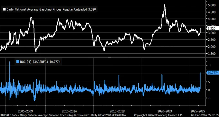
Task: Select the ROC (4) (3AGSREG) legend label
Action: [40, 62]
